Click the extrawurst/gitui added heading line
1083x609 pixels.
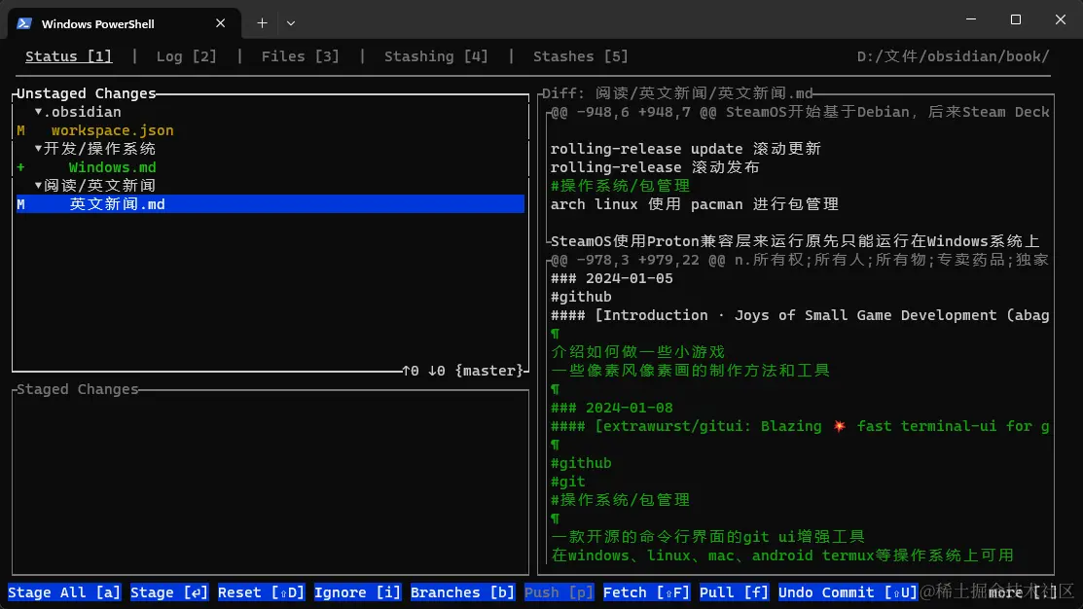[x=800, y=426]
